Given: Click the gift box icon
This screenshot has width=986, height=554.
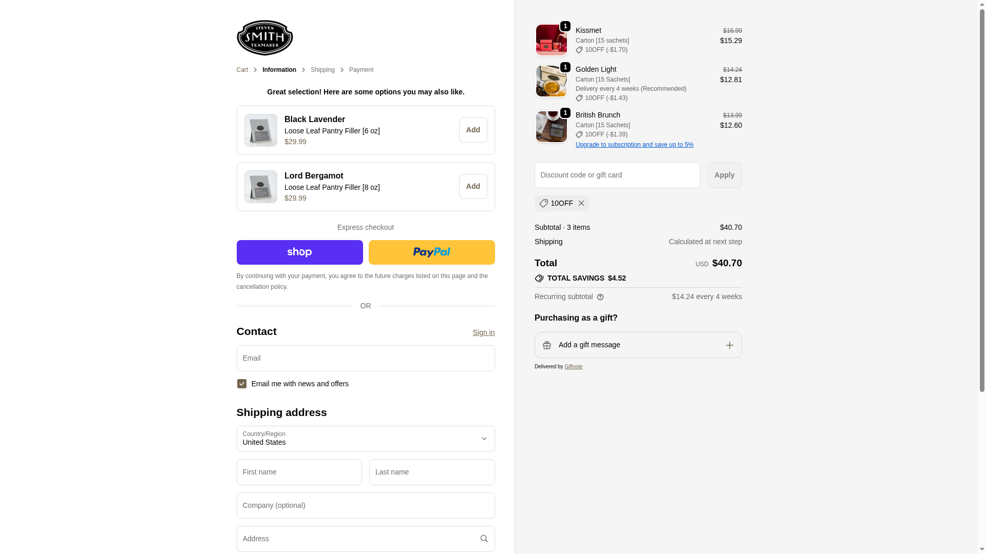Looking at the screenshot, I should pyautogui.click(x=546, y=345).
